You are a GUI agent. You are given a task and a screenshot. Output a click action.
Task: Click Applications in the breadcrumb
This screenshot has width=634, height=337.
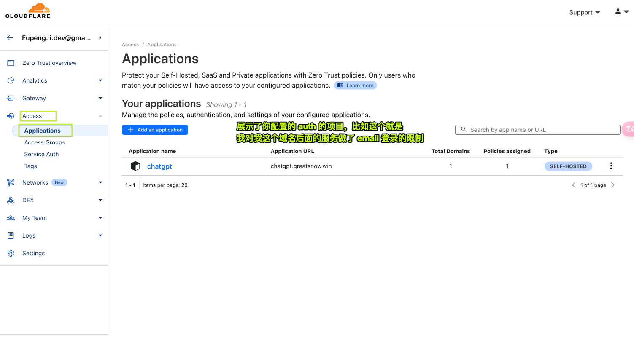click(162, 45)
